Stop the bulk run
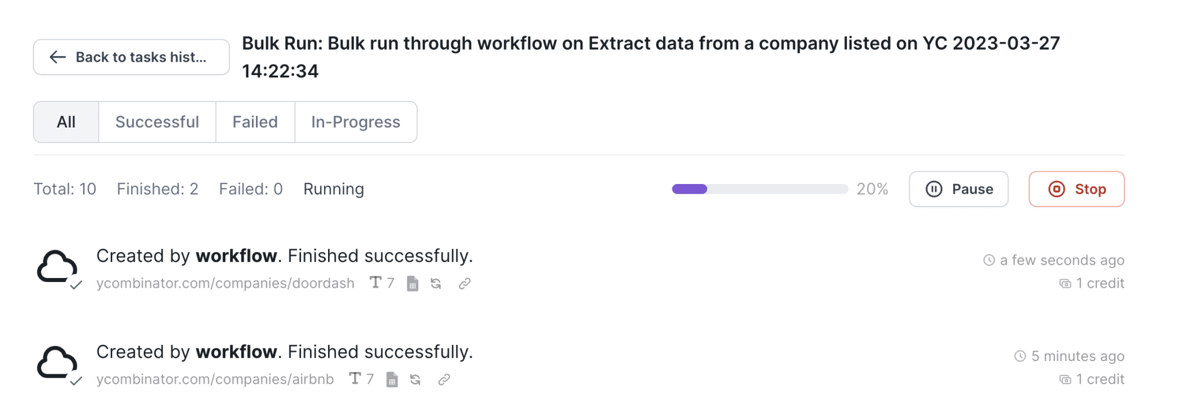1183x413 pixels. 1076,189
